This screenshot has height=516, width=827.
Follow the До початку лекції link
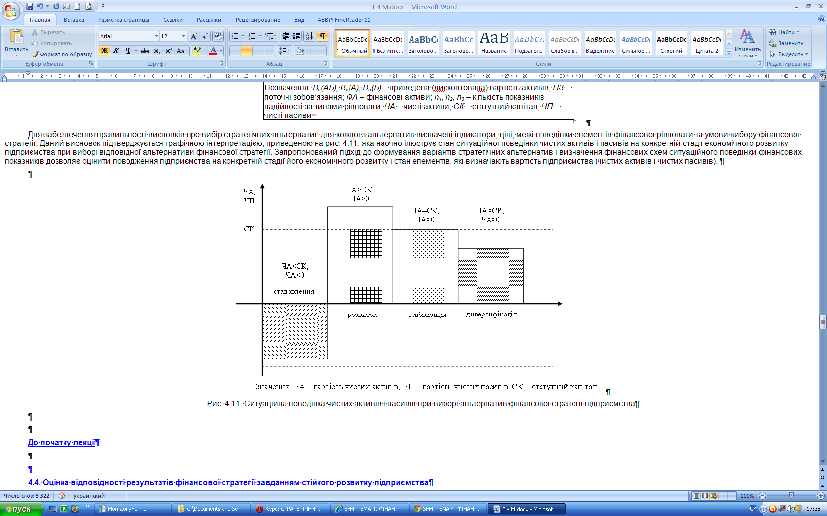pos(62,442)
